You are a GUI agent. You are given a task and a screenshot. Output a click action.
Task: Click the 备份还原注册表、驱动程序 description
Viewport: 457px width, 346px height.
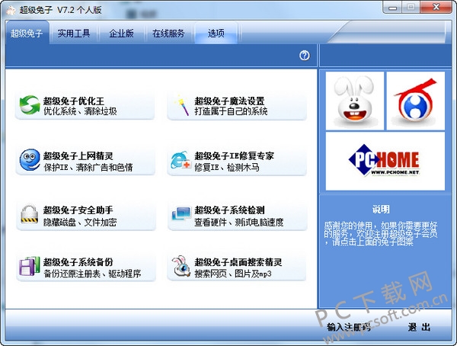92,274
